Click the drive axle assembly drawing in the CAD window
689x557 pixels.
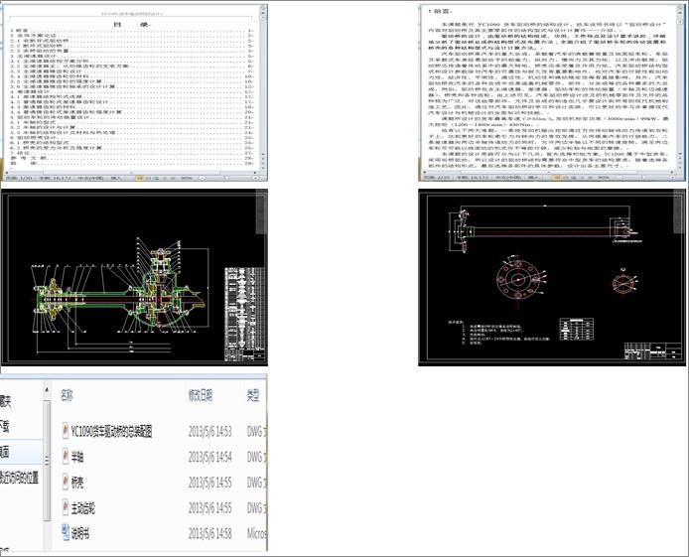tap(119, 295)
